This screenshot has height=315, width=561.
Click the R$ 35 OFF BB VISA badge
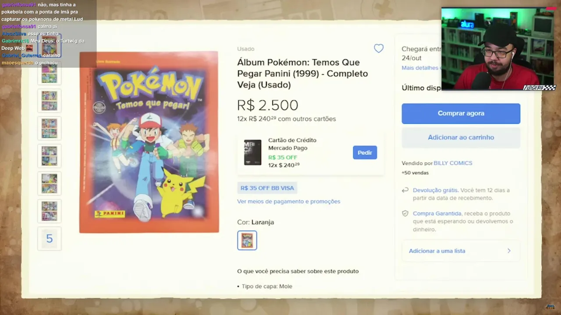[267, 188]
